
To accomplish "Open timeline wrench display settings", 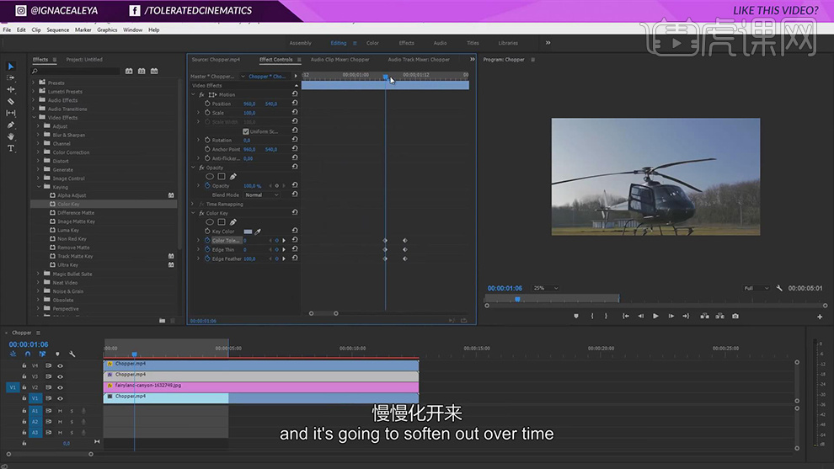I will [72, 354].
